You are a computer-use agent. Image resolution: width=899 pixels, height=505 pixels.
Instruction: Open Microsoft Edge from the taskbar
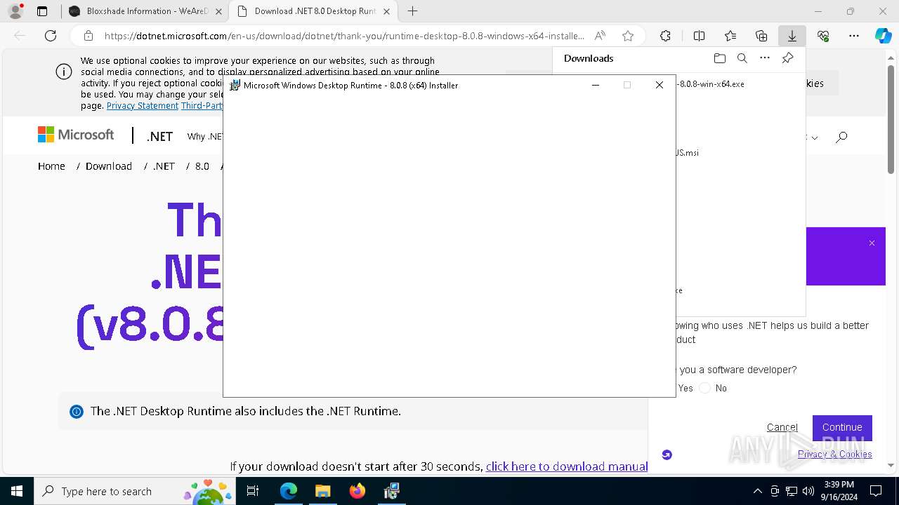point(289,491)
